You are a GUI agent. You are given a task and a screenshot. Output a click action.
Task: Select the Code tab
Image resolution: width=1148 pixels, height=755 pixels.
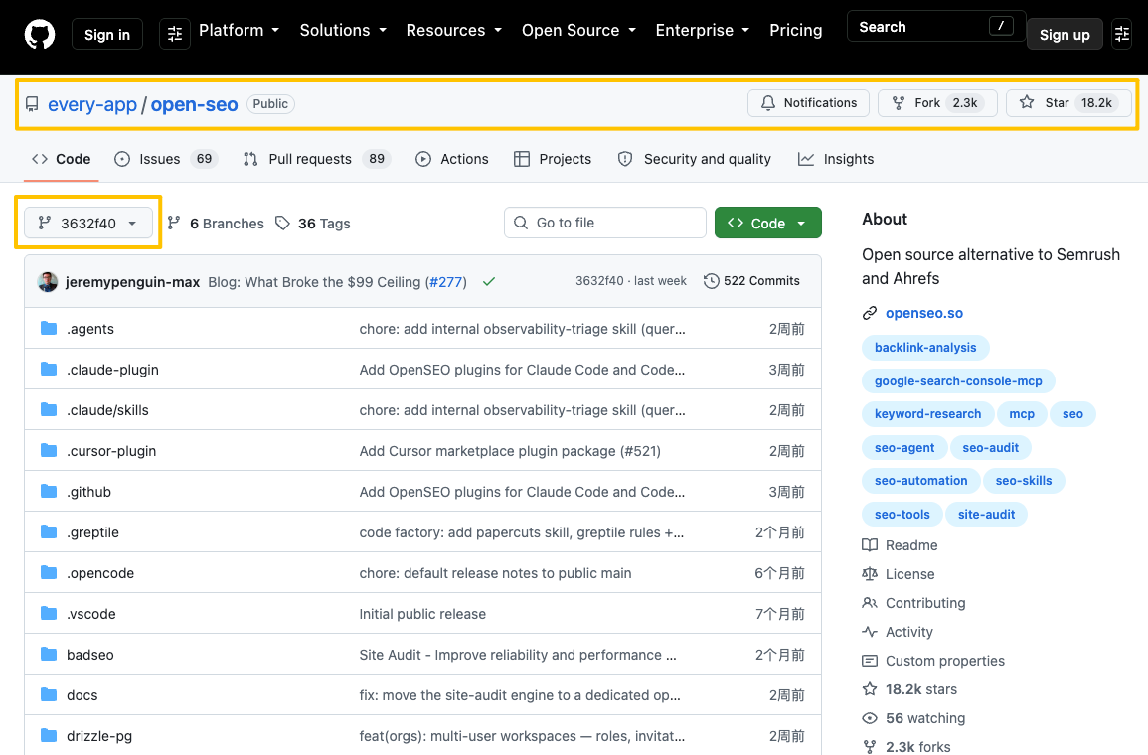coord(62,160)
